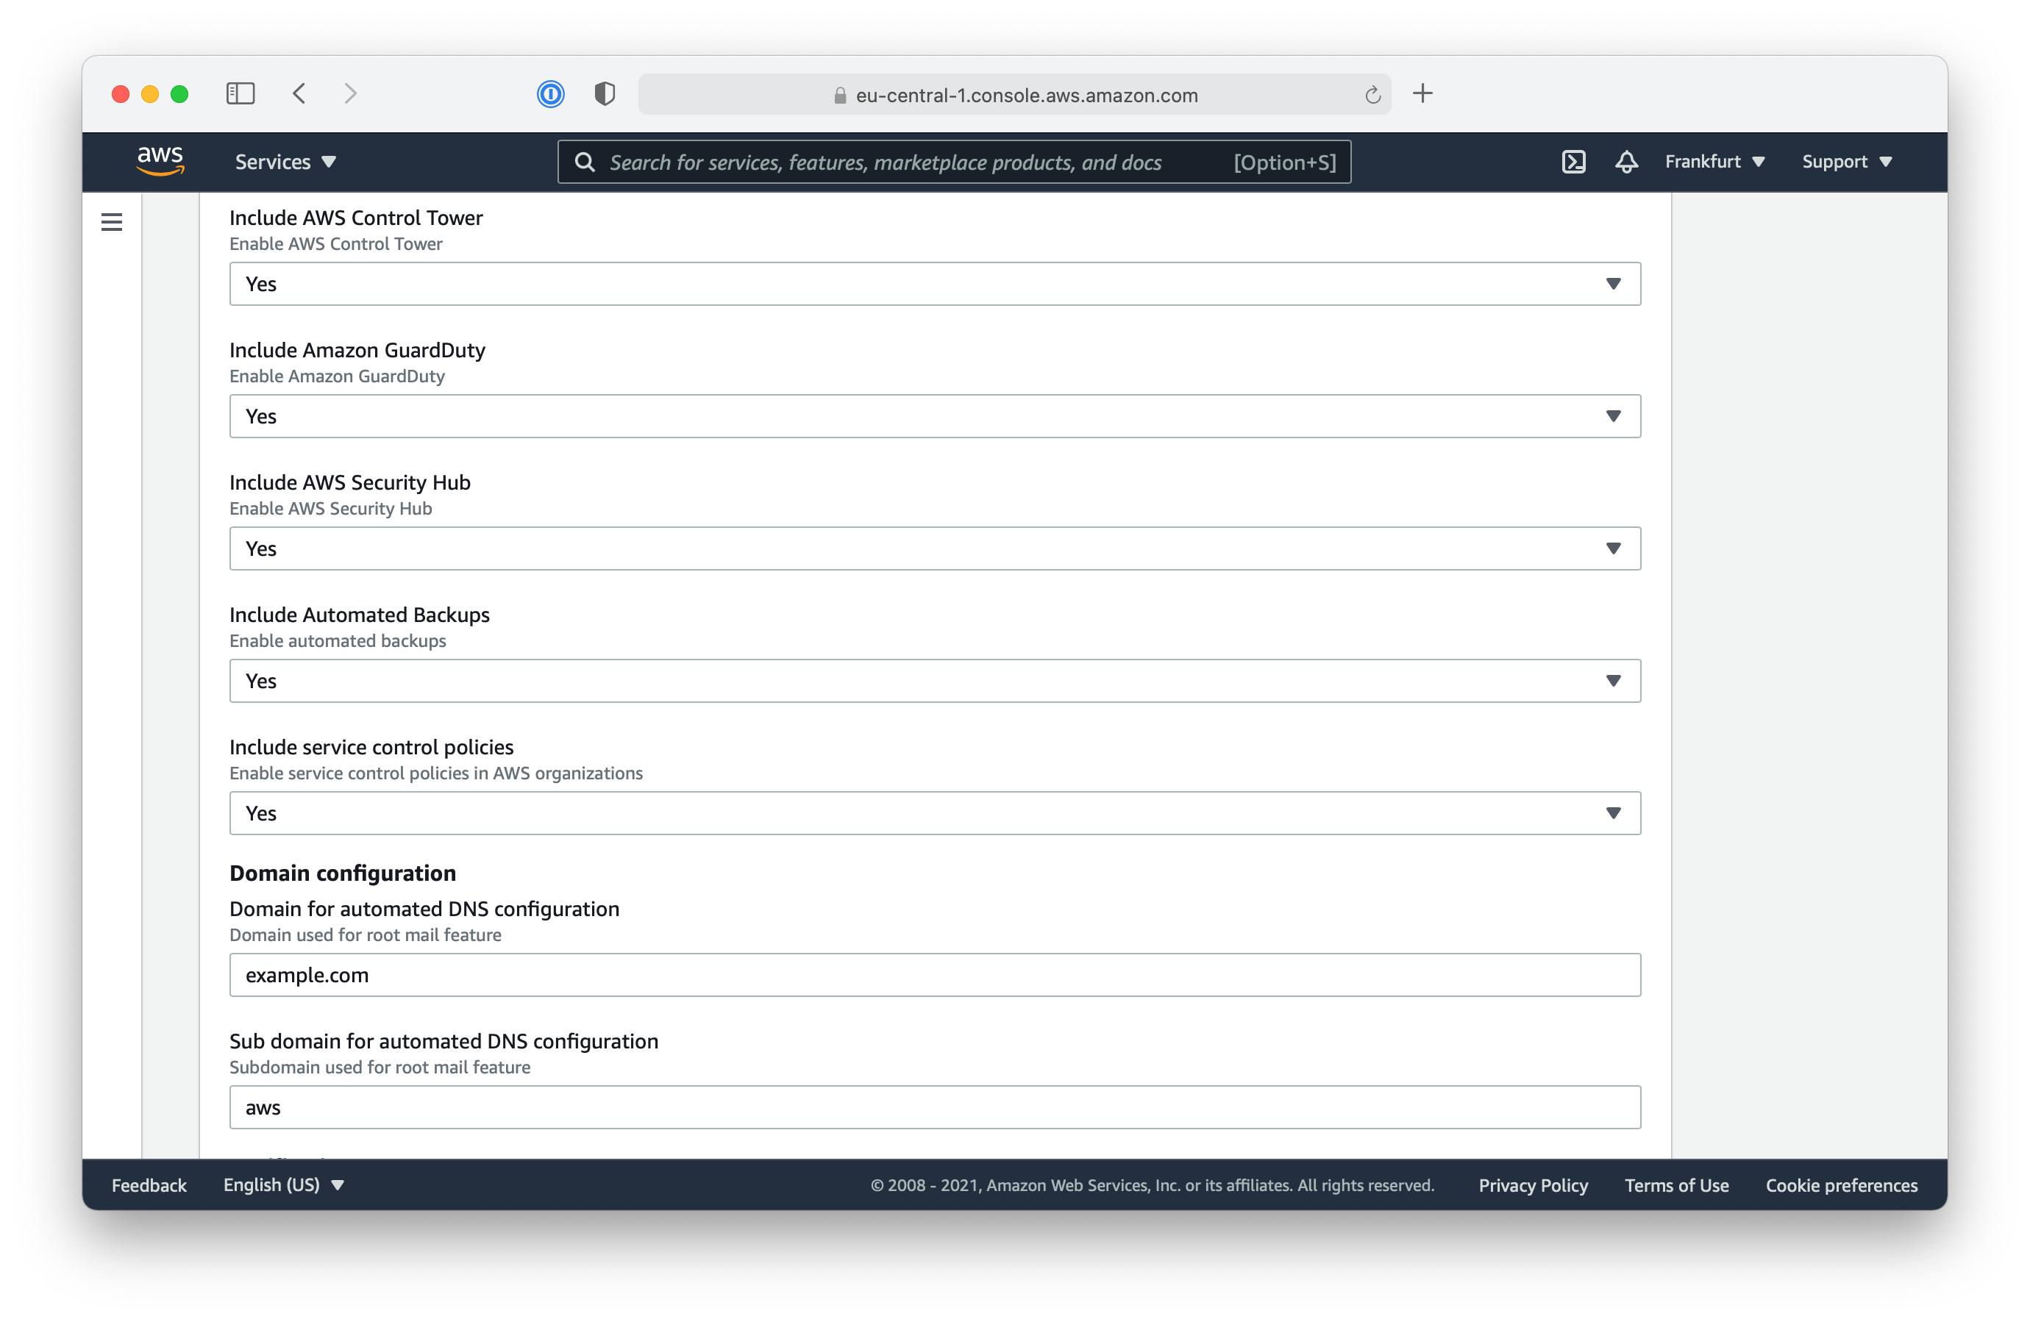Screen dimensions: 2030x1319
Task: Expand the Include AWS Security Hub dropdown
Action: pyautogui.click(x=935, y=548)
